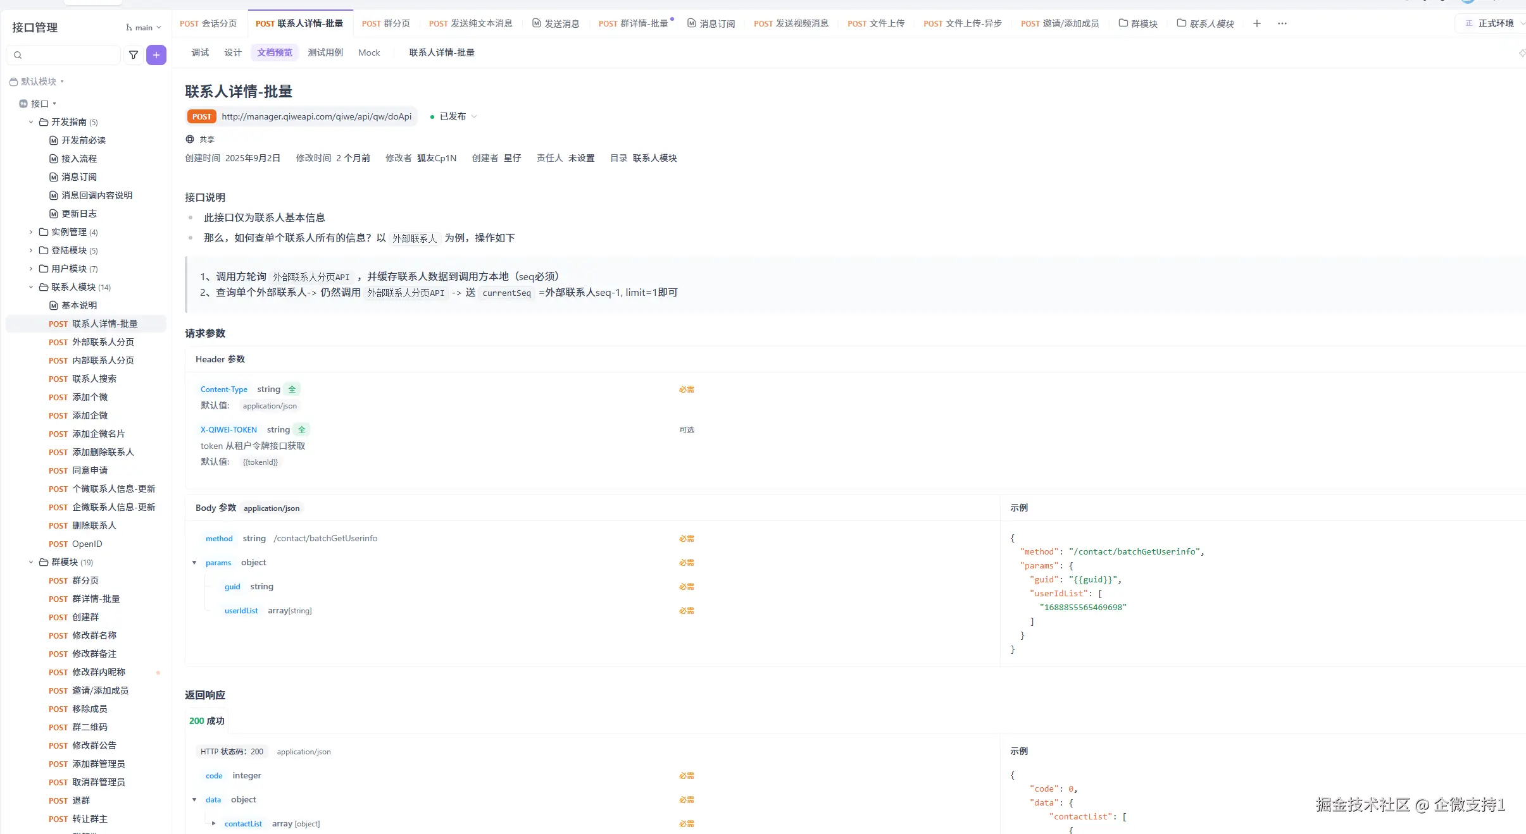Viewport: 1526px width, 834px height.
Task: Expand the 实例管理 folder
Action: coord(31,232)
